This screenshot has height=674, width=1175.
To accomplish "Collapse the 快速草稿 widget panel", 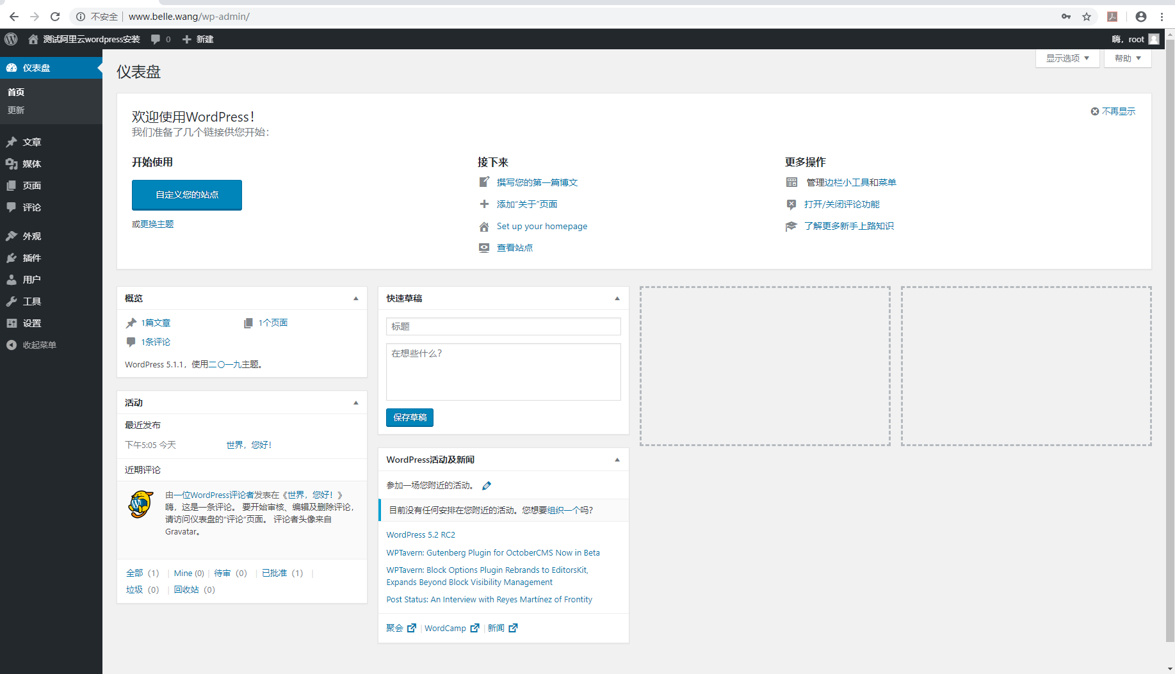I will pyautogui.click(x=617, y=298).
